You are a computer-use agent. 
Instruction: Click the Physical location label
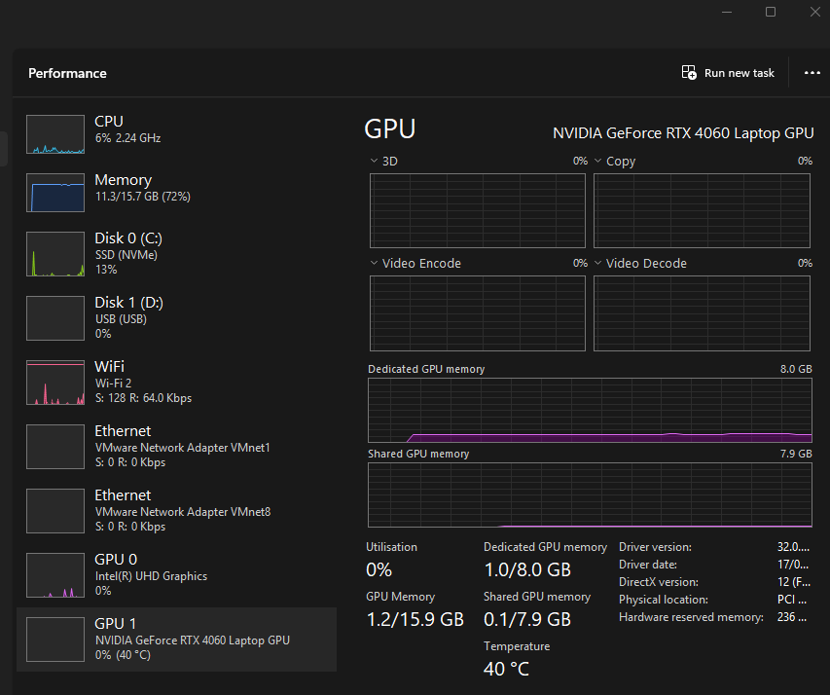pos(664,600)
